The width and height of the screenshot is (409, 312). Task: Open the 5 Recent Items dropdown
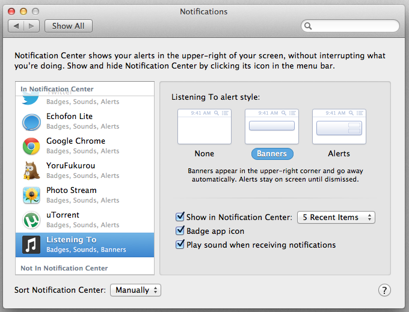tap(336, 218)
